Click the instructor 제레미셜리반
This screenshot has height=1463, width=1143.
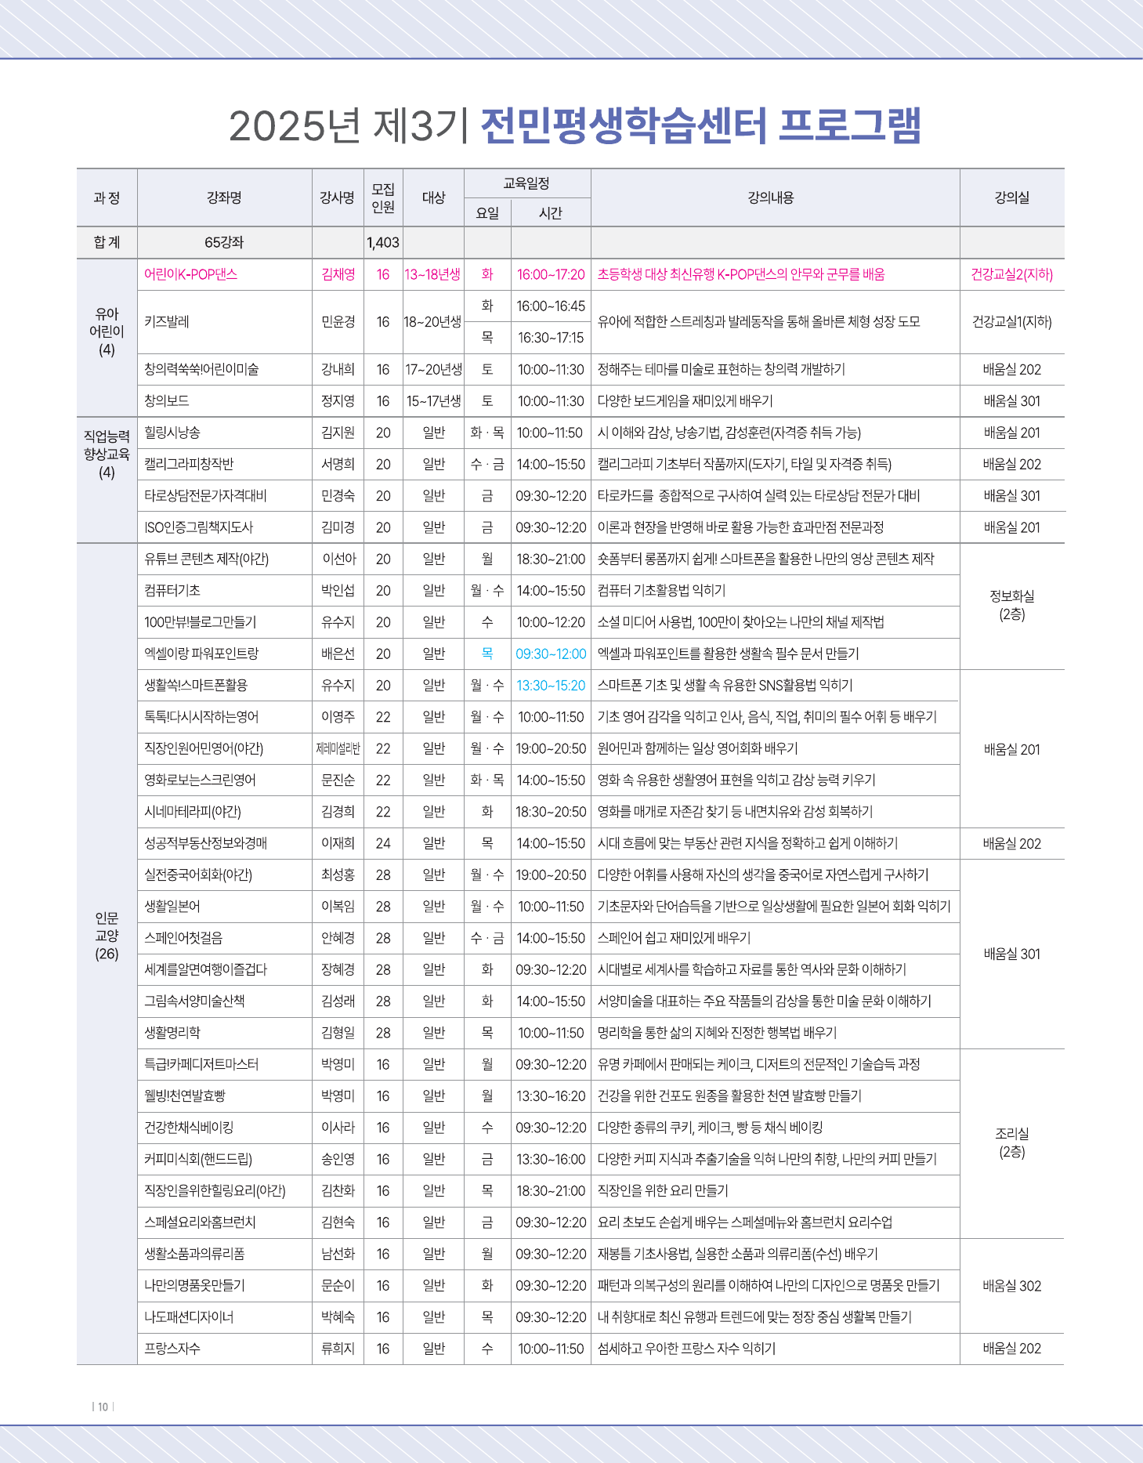pyautogui.click(x=338, y=748)
